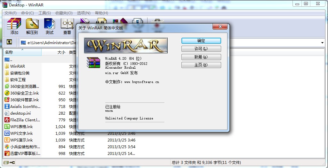Select the FileZilla Client shortcut icon

pyautogui.click(x=7, y=120)
